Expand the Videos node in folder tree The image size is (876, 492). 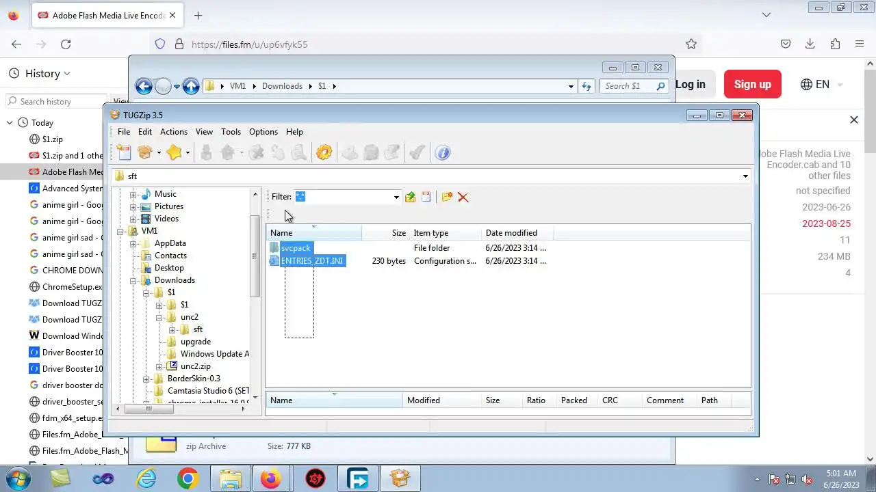coord(133,219)
